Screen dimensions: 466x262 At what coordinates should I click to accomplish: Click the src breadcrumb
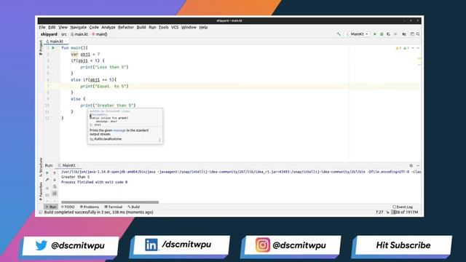point(64,34)
